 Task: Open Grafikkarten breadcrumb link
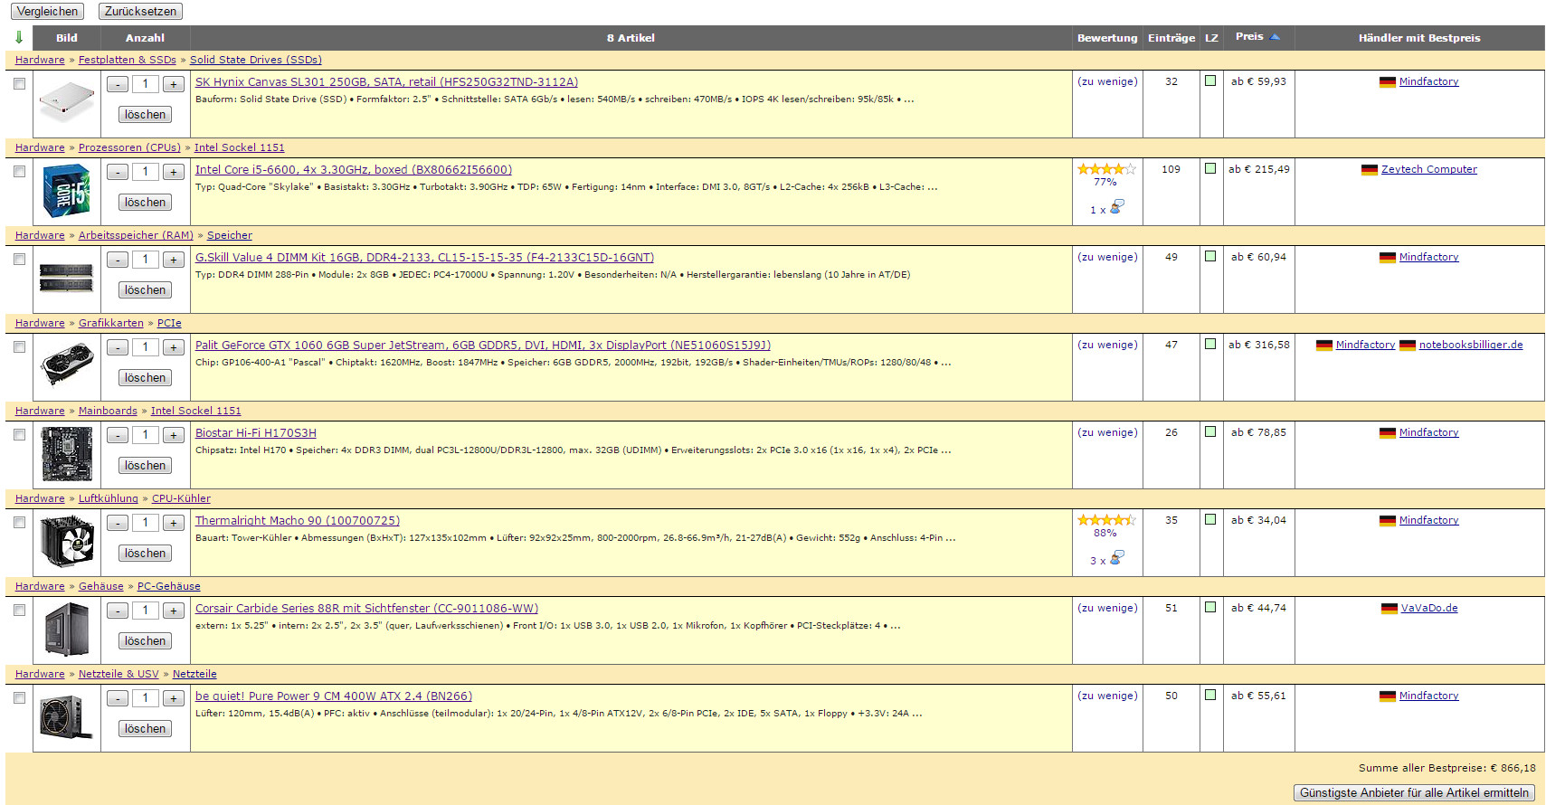111,323
